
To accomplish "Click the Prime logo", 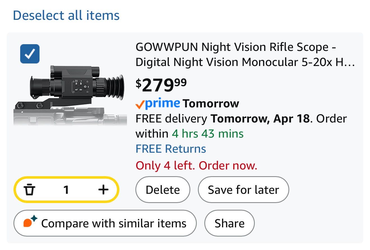I will (162, 103).
